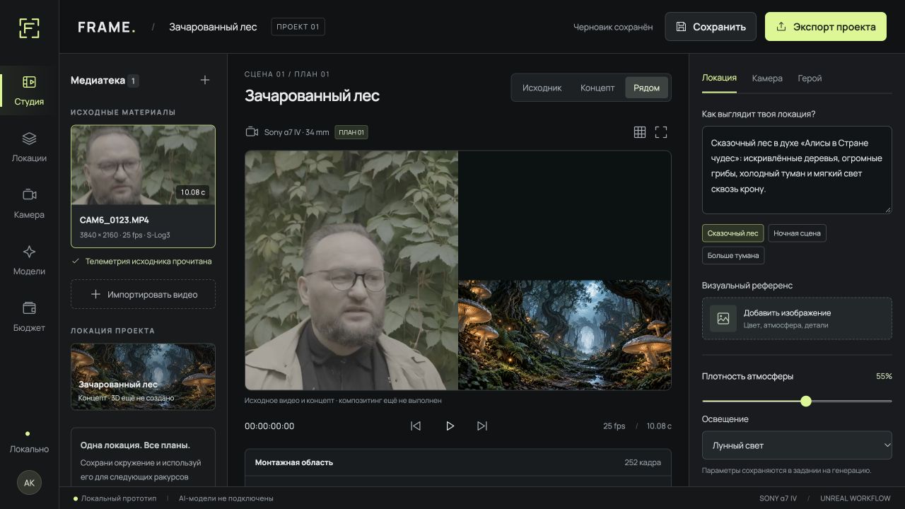Click the Добавить изображение reference box
This screenshot has height=509, width=905.
[797, 319]
